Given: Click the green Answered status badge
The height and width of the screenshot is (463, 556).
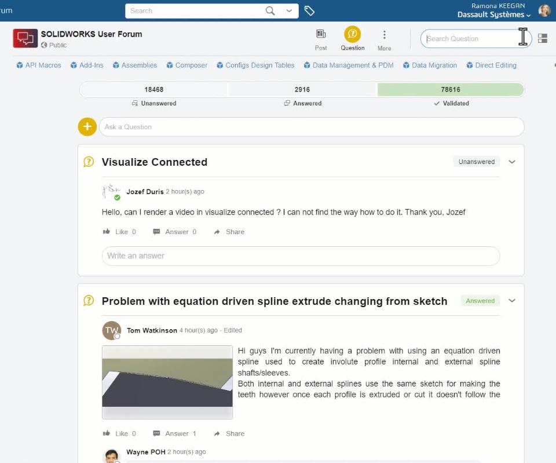Looking at the screenshot, I should click(x=480, y=301).
